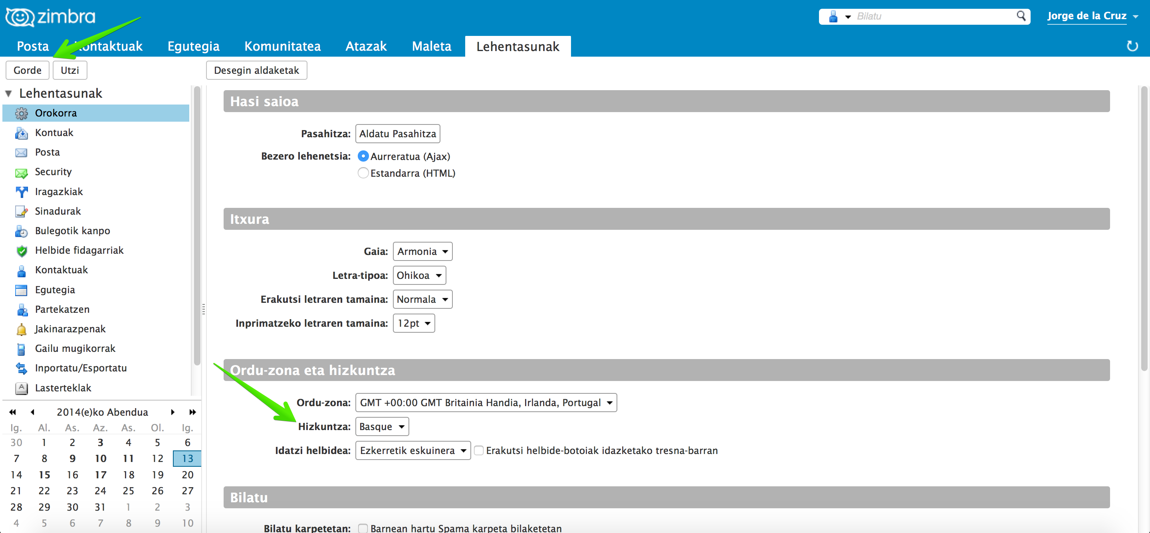Open the Letra-tipoa font dropdown
Screen dimensions: 1150x533
(419, 275)
